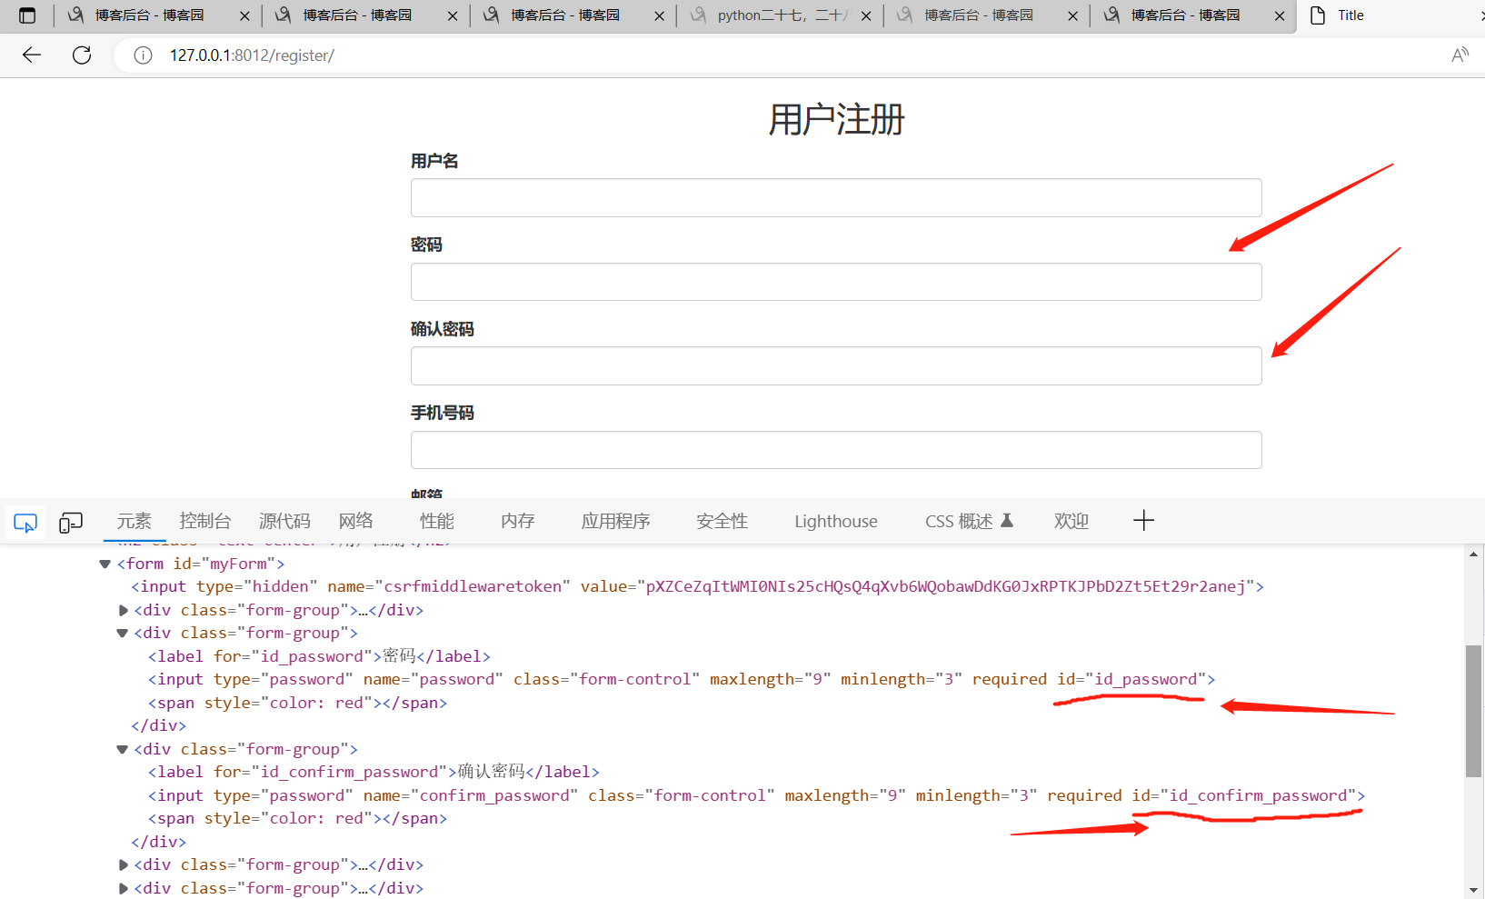The image size is (1485, 899).
Task: Focus the 手机号码 input field
Action: [836, 450]
